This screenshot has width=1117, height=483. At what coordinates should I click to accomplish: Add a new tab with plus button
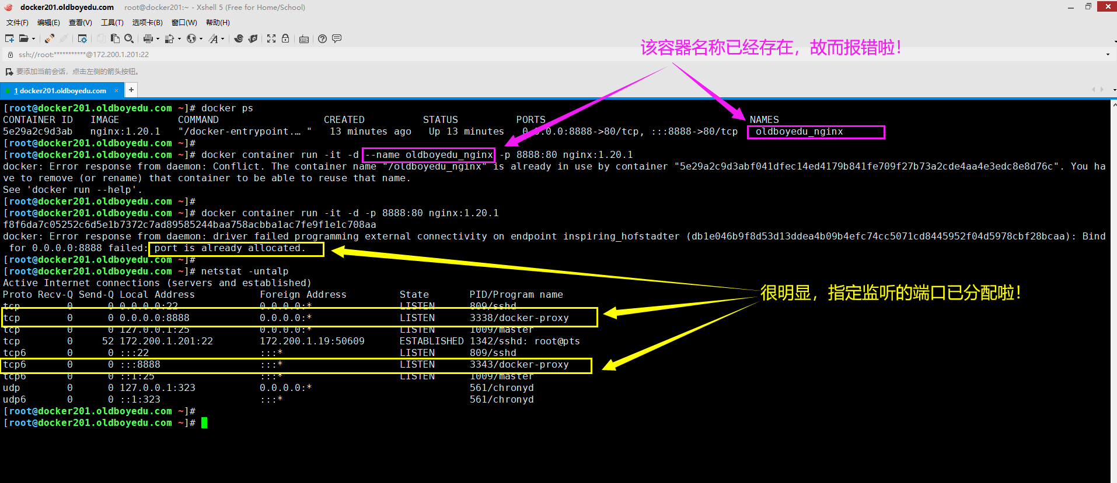(x=131, y=90)
